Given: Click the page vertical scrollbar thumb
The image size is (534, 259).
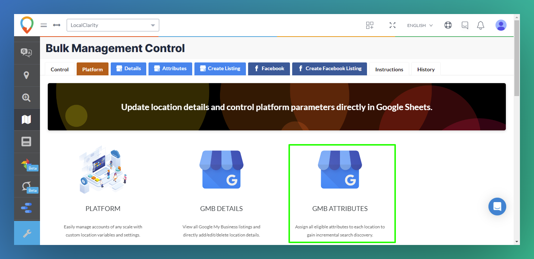Looking at the screenshot, I should point(517,58).
